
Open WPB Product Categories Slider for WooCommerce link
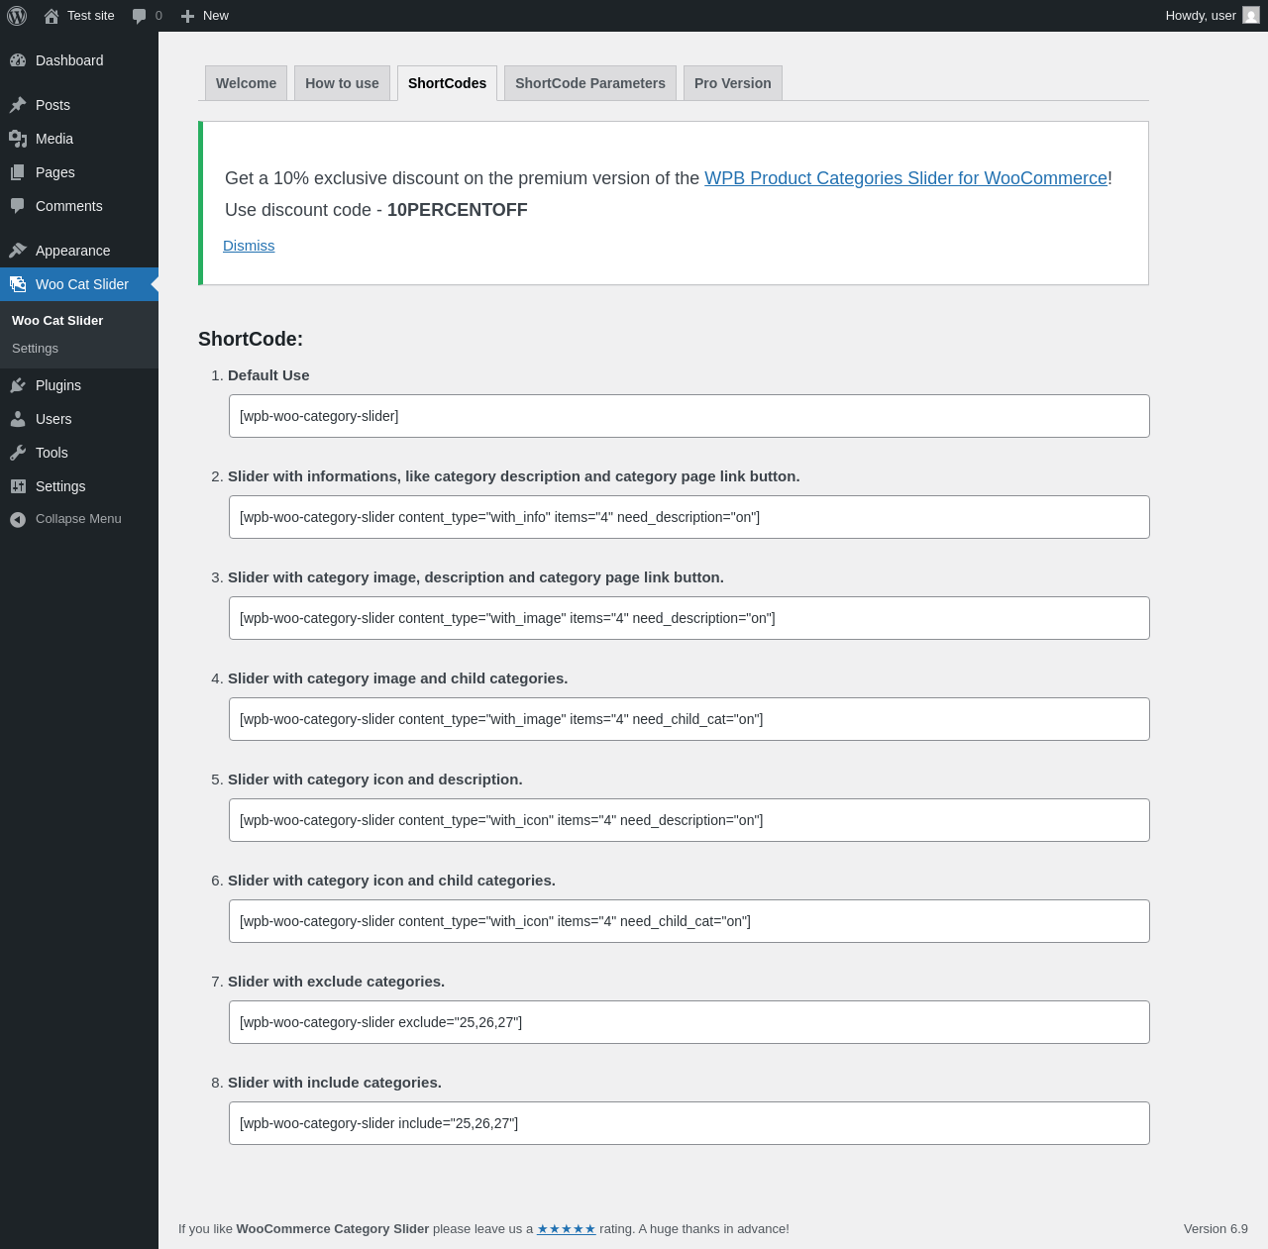click(x=905, y=178)
